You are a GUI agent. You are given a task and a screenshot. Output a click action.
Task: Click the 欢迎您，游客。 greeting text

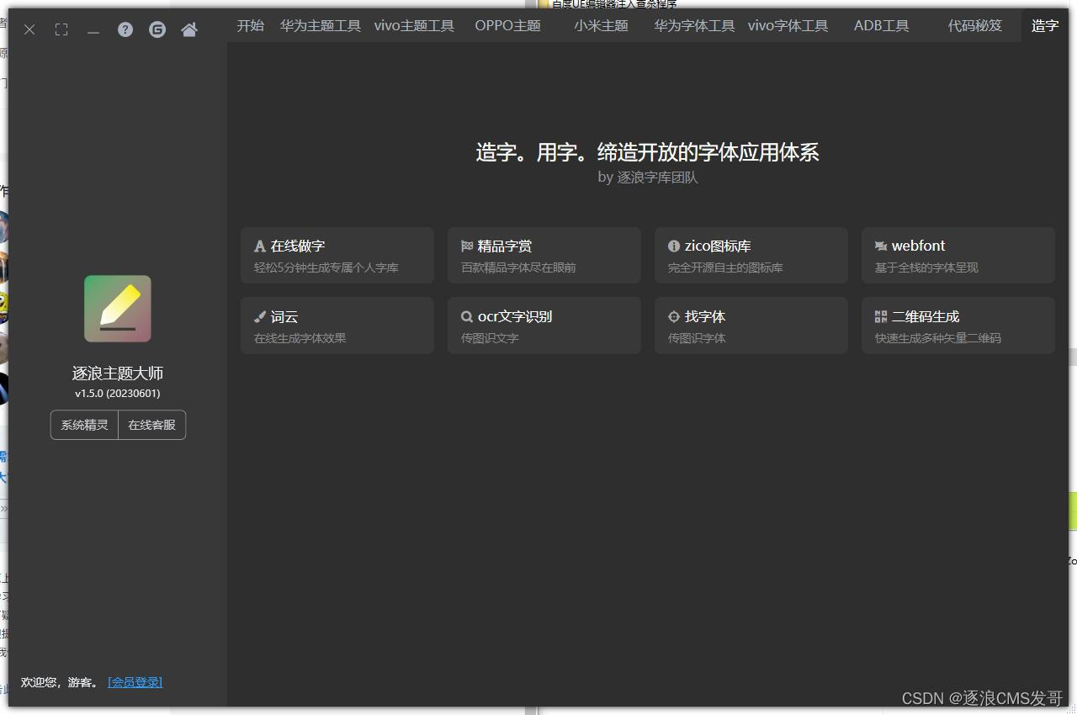(60, 682)
